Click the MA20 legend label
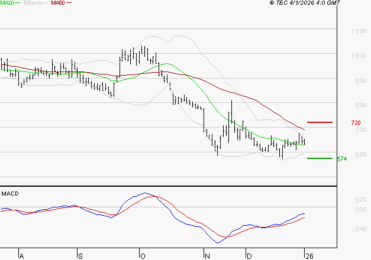Image resolution: width=371 pixels, height=260 pixels. (7, 3)
